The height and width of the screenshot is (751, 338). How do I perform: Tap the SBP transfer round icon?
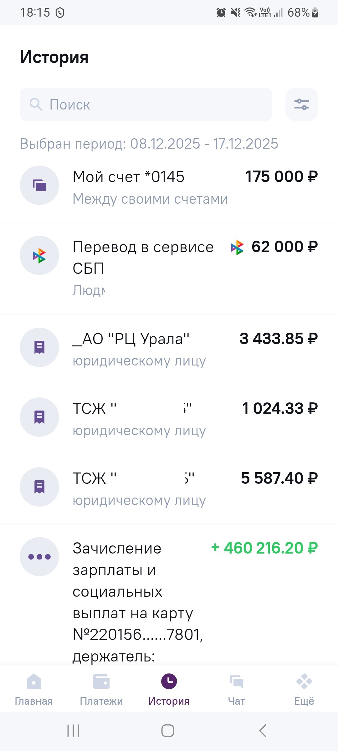39,255
